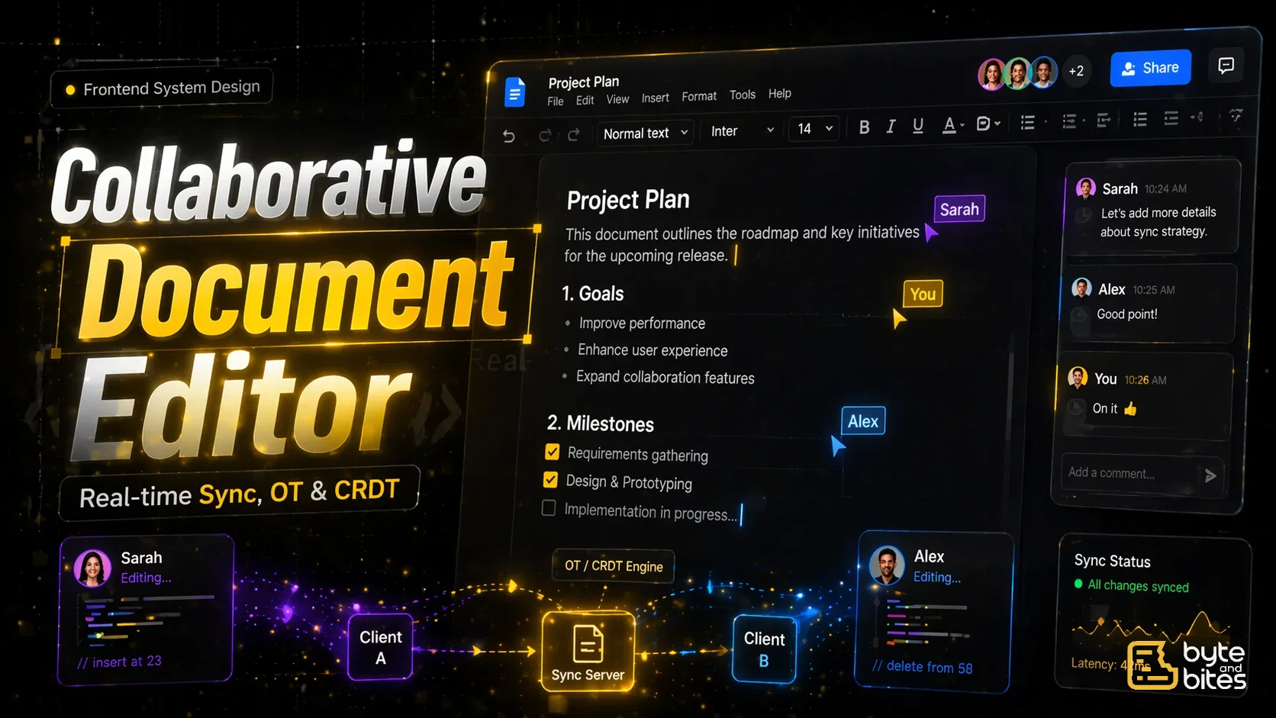Toggle bold formatting with the B icon

tap(864, 127)
